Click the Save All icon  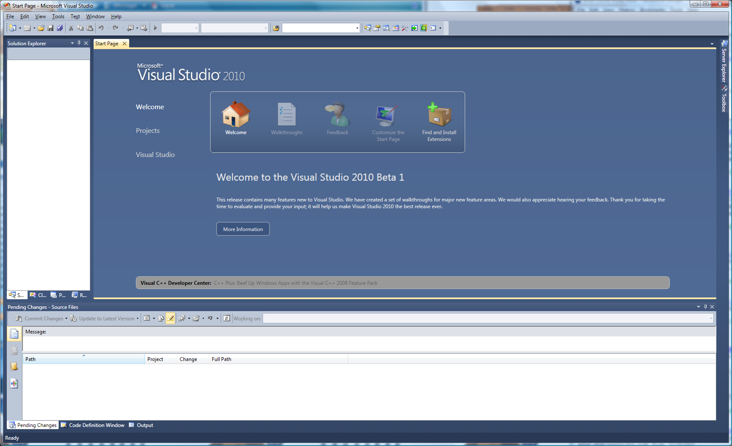click(x=60, y=28)
